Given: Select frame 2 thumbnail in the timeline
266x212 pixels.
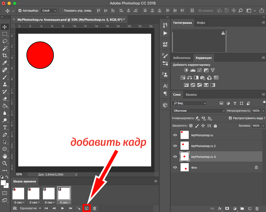Looking at the screenshot, I should (33, 193).
